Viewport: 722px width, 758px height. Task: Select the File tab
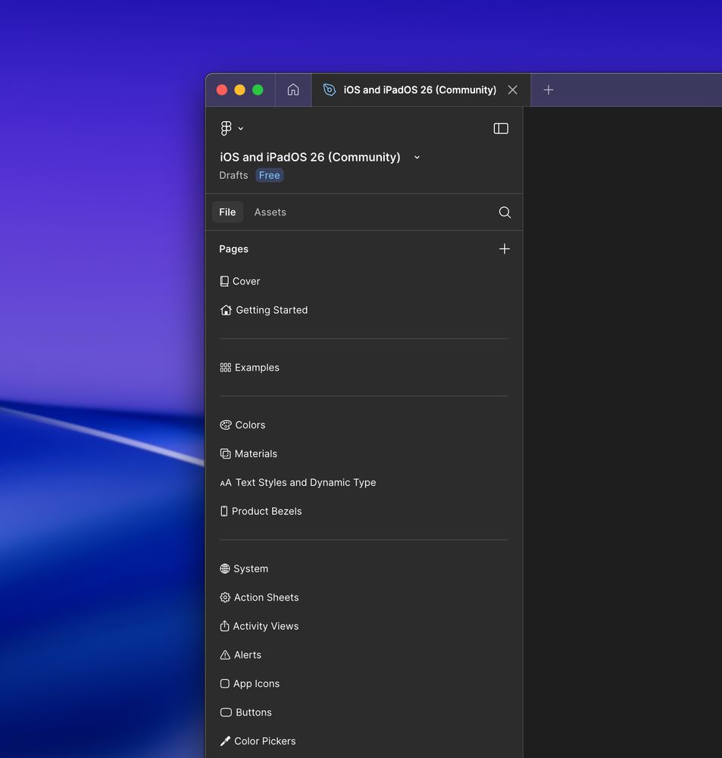coord(227,212)
